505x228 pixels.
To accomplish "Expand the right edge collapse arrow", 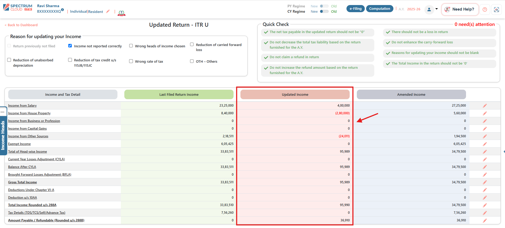I will 504,152.
